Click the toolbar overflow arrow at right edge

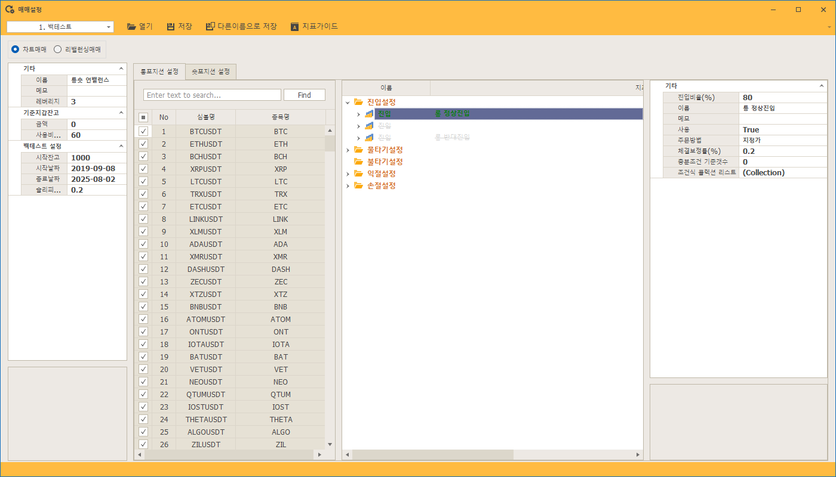829,27
